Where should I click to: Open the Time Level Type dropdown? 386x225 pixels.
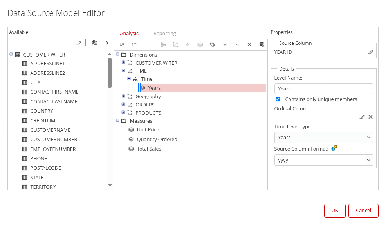(323, 137)
